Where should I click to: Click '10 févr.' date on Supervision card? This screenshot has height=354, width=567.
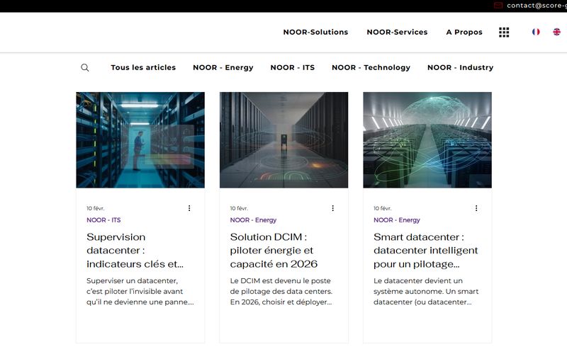96,208
